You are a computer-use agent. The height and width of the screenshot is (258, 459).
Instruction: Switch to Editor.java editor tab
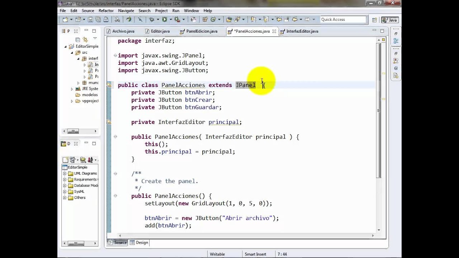[x=157, y=31]
